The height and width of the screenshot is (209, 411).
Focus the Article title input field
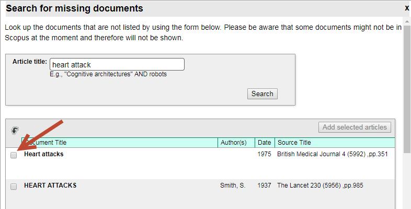pyautogui.click(x=117, y=64)
